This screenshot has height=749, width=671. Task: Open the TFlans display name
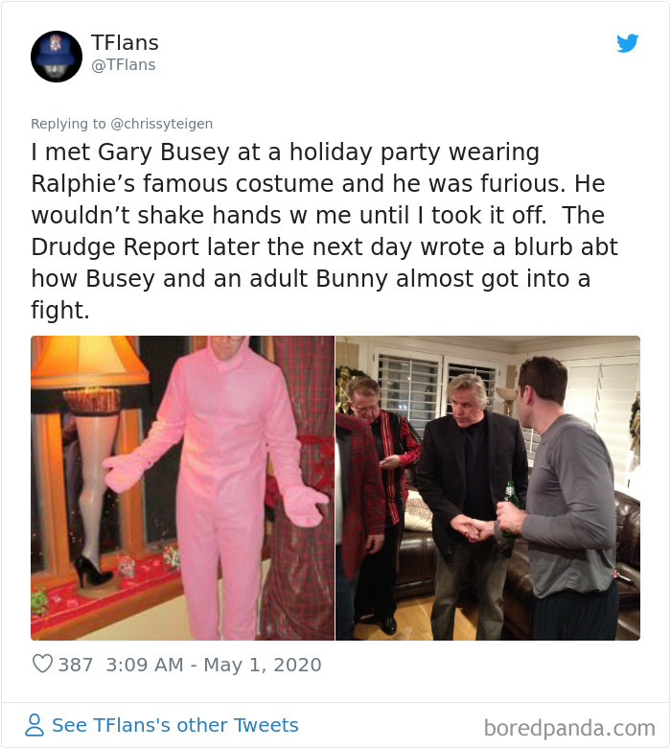coord(125,42)
